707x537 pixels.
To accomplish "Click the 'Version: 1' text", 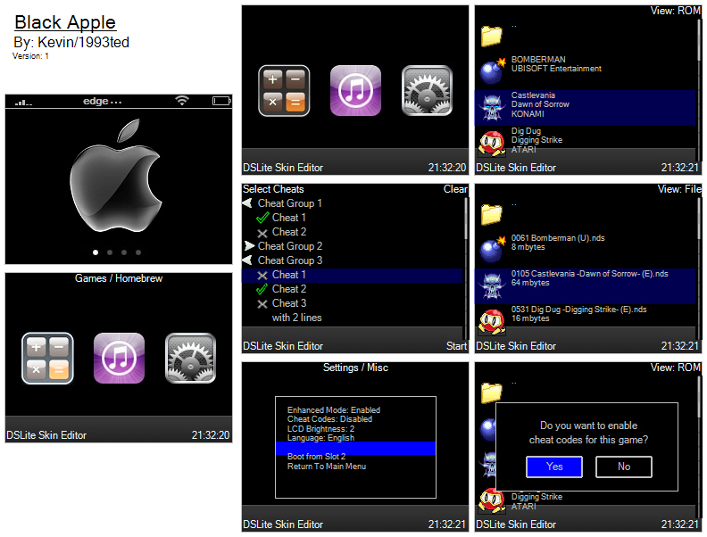I will [30, 56].
